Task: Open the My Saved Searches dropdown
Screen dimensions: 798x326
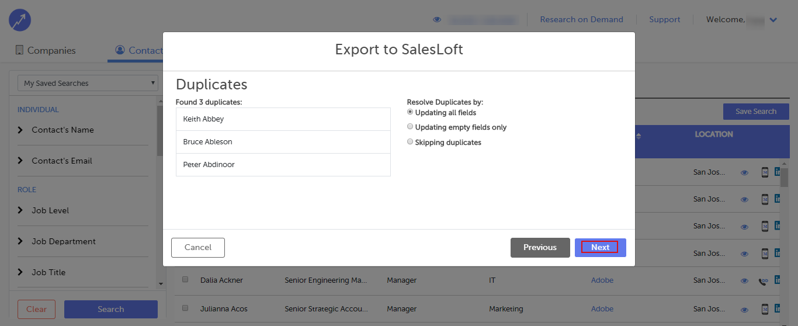Action: [x=88, y=83]
